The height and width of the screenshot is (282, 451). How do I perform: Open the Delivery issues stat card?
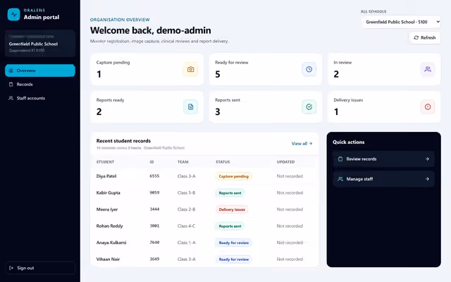tap(384, 107)
